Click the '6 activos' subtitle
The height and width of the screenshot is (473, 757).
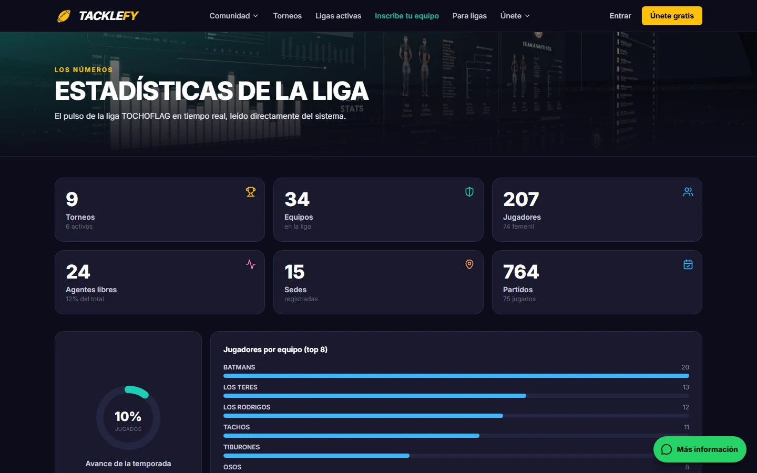coord(79,227)
